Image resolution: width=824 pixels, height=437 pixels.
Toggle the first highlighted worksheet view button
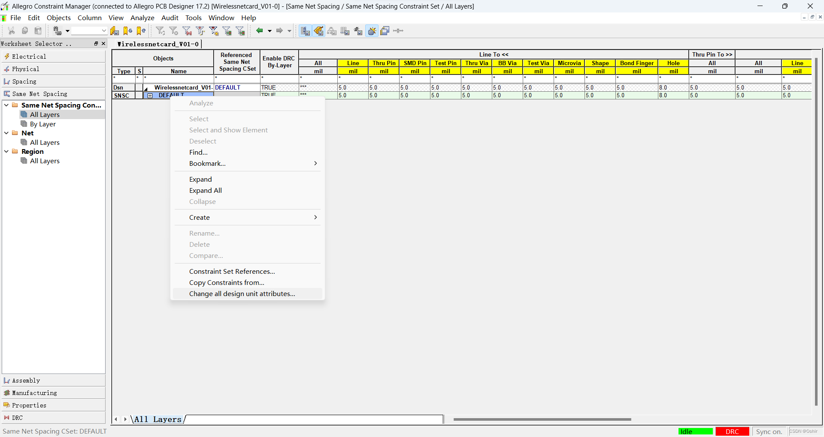305,31
